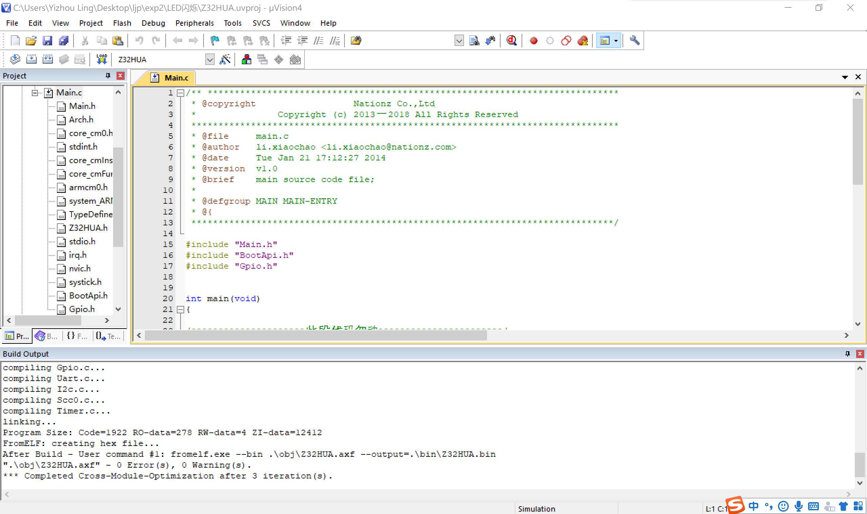Toggle Chinese input mode indicator
Image resolution: width=867 pixels, height=514 pixels.
[x=753, y=506]
